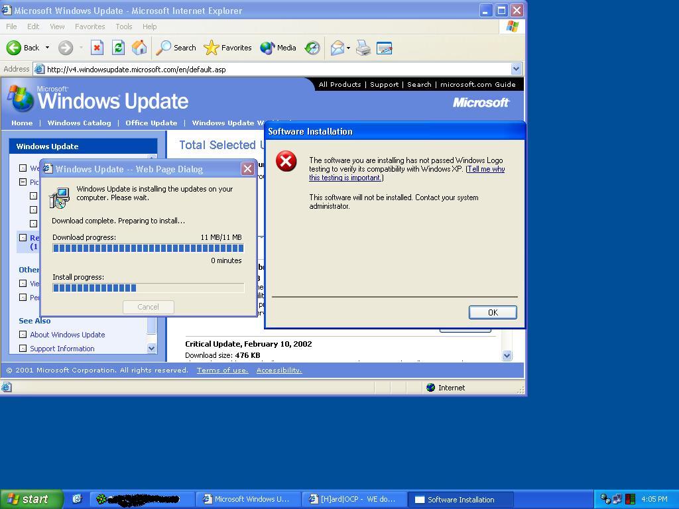
Task: Click the network connection tray icon
Action: [606, 499]
